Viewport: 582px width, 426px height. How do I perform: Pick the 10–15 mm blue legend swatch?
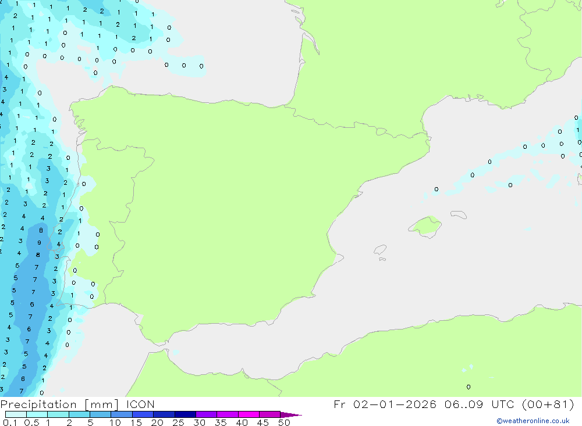click(x=122, y=414)
